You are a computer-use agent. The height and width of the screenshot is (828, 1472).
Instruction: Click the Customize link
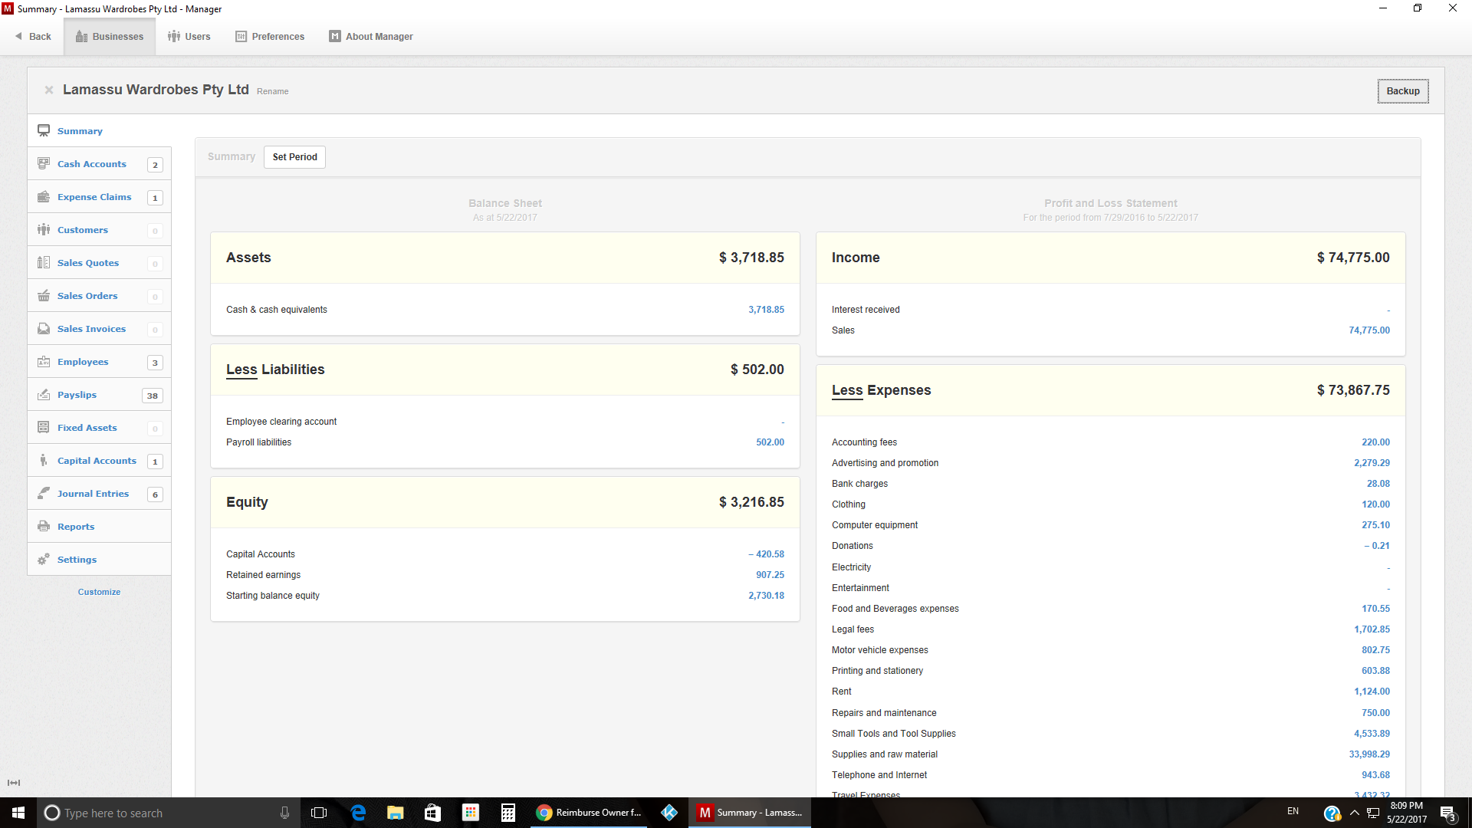coord(99,592)
